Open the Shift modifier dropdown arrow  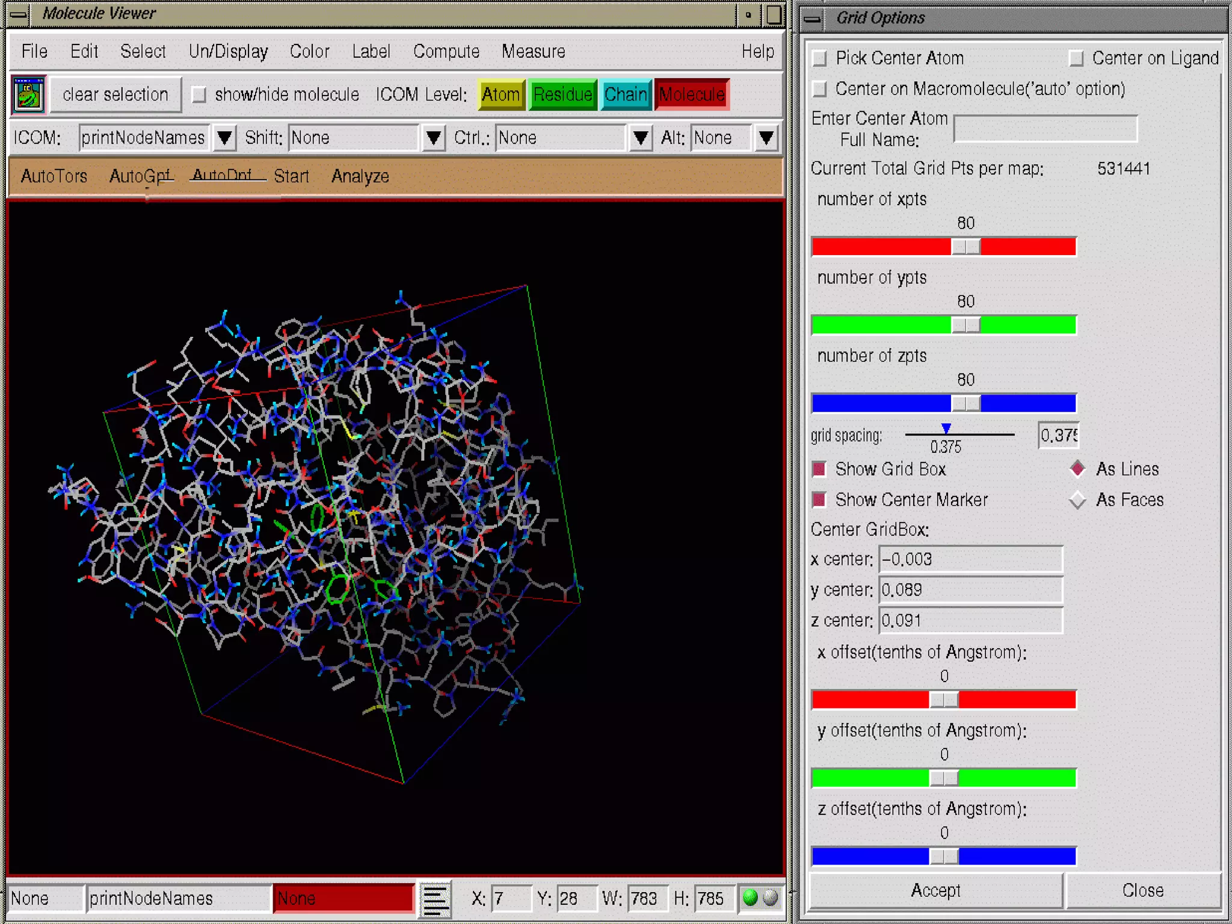pyautogui.click(x=433, y=138)
